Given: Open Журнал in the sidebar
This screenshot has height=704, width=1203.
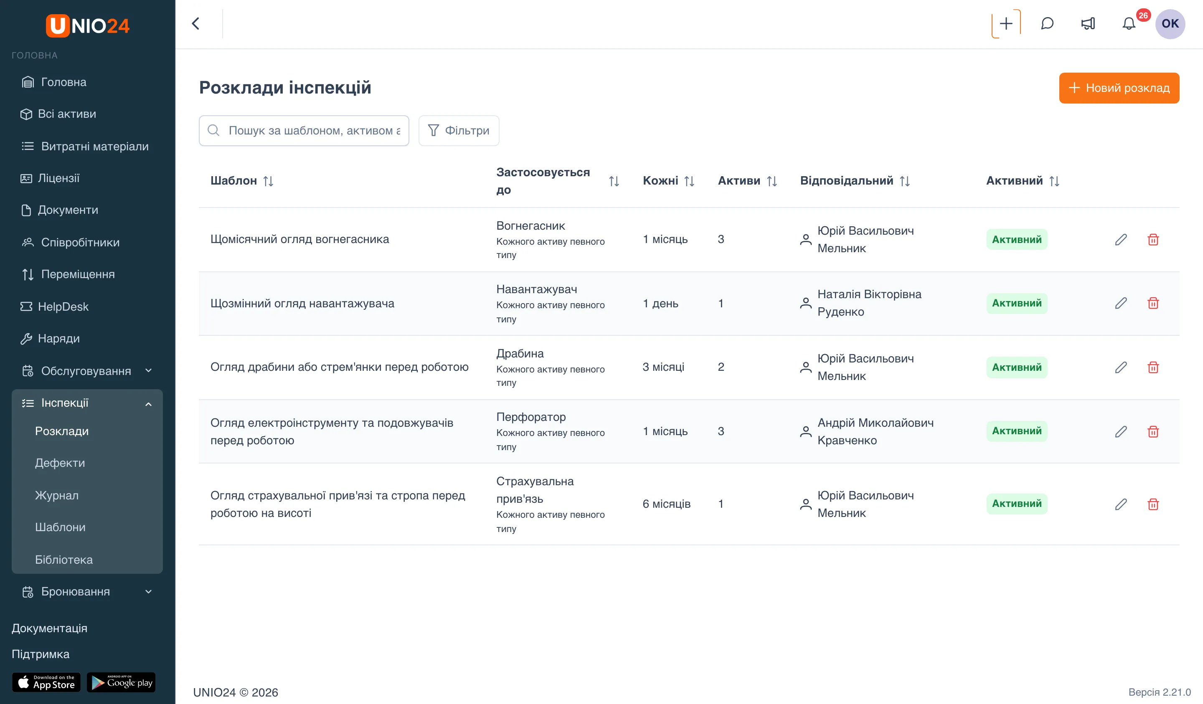Looking at the screenshot, I should tap(57, 495).
